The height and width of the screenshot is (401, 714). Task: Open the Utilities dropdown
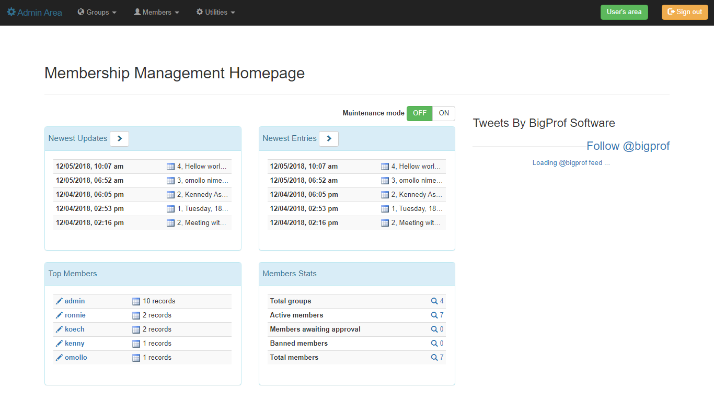pyautogui.click(x=215, y=12)
